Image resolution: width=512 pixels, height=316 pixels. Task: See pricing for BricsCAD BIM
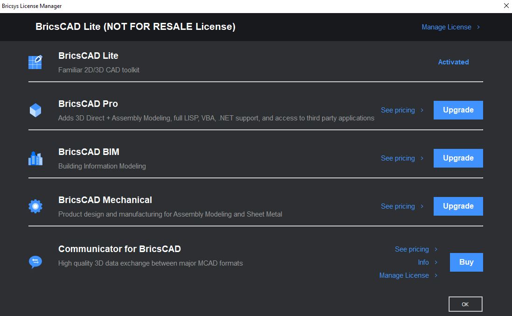click(x=398, y=158)
